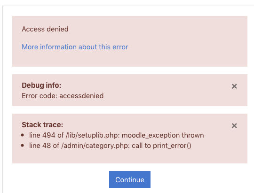Click bullet before line 494 entry

[x=23, y=135]
